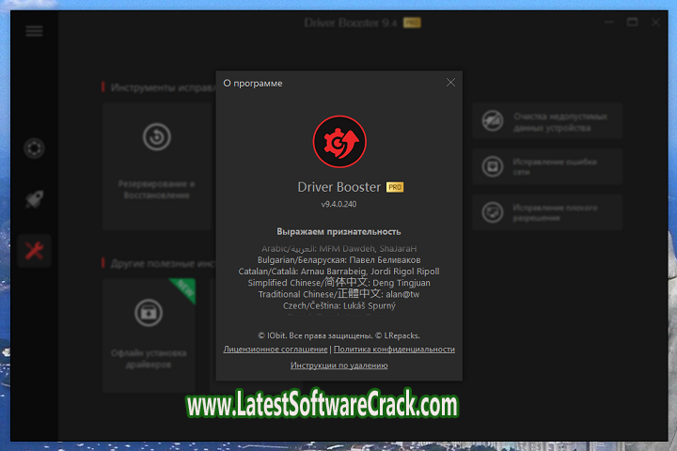This screenshot has height=451, width=677.
Task: Select the Резервирование и Восстановление tile label
Action: [156, 189]
